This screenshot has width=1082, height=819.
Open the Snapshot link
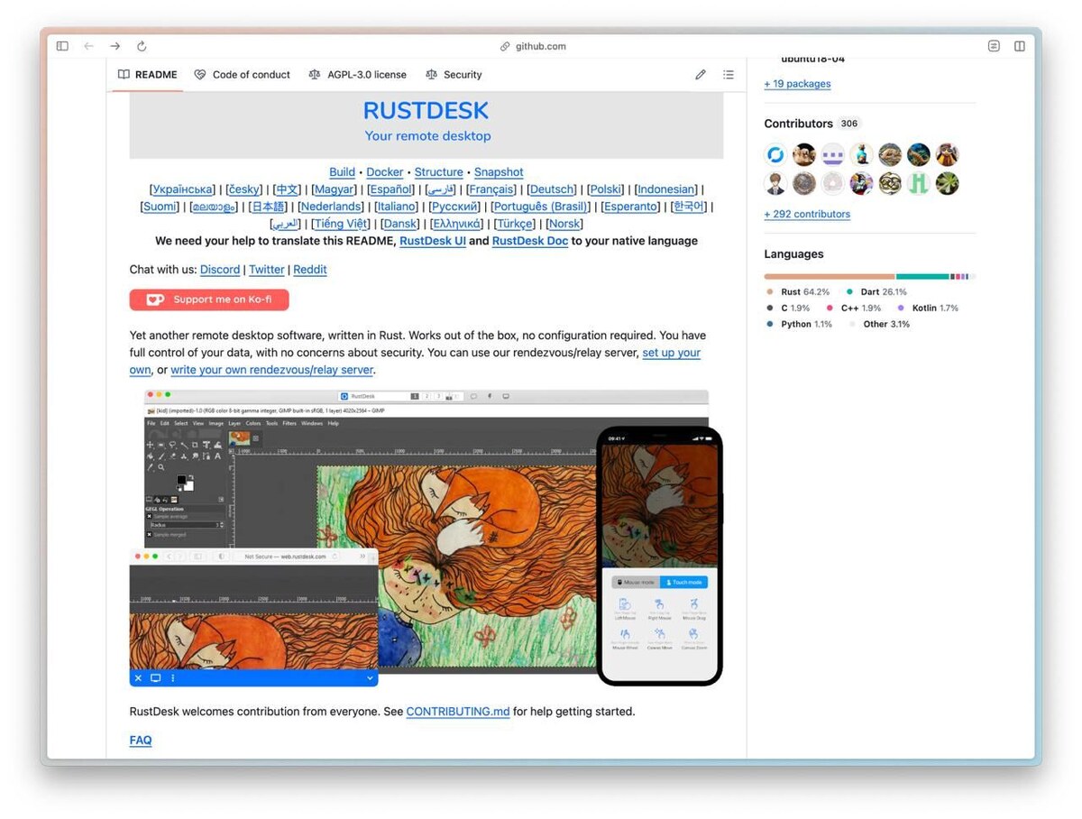[x=499, y=172]
